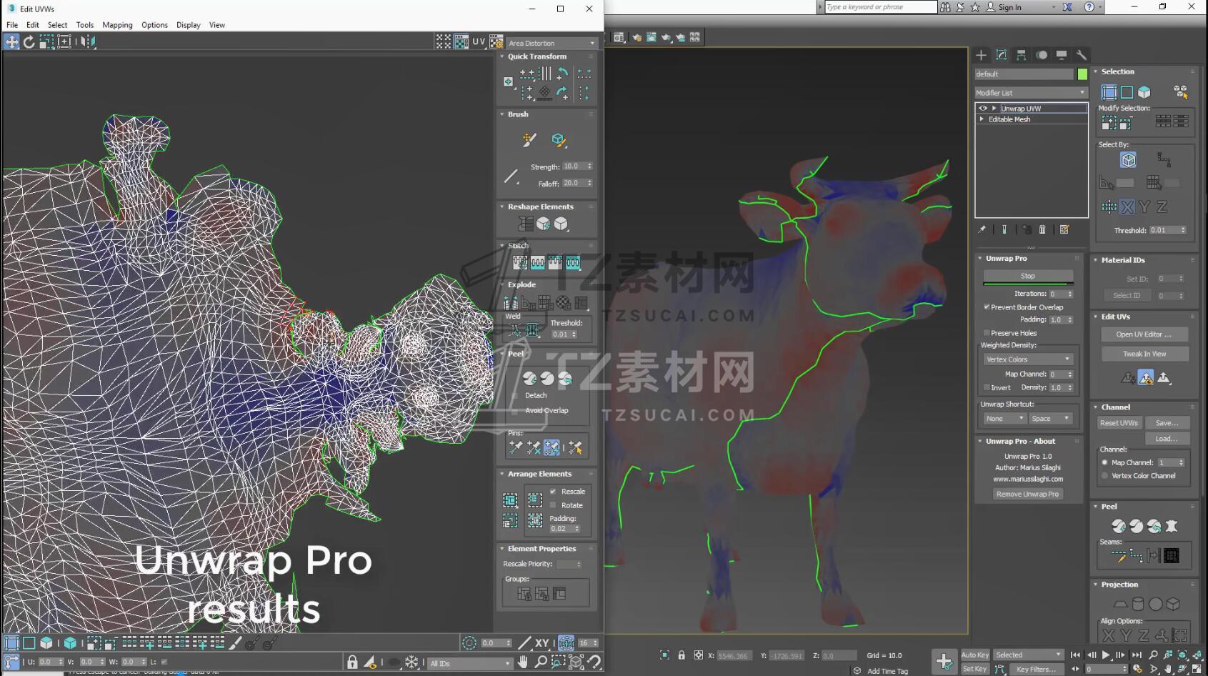This screenshot has width=1208, height=676.
Task: Open the Modify panel tab icon
Action: (x=1001, y=55)
